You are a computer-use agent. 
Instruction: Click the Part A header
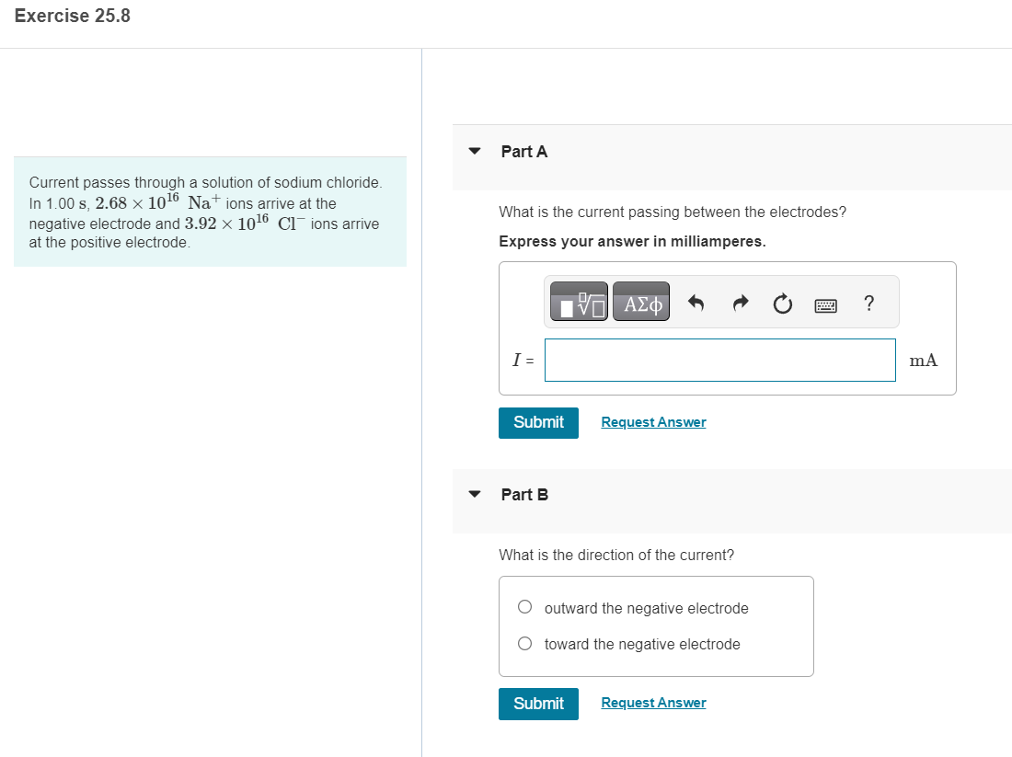523,151
